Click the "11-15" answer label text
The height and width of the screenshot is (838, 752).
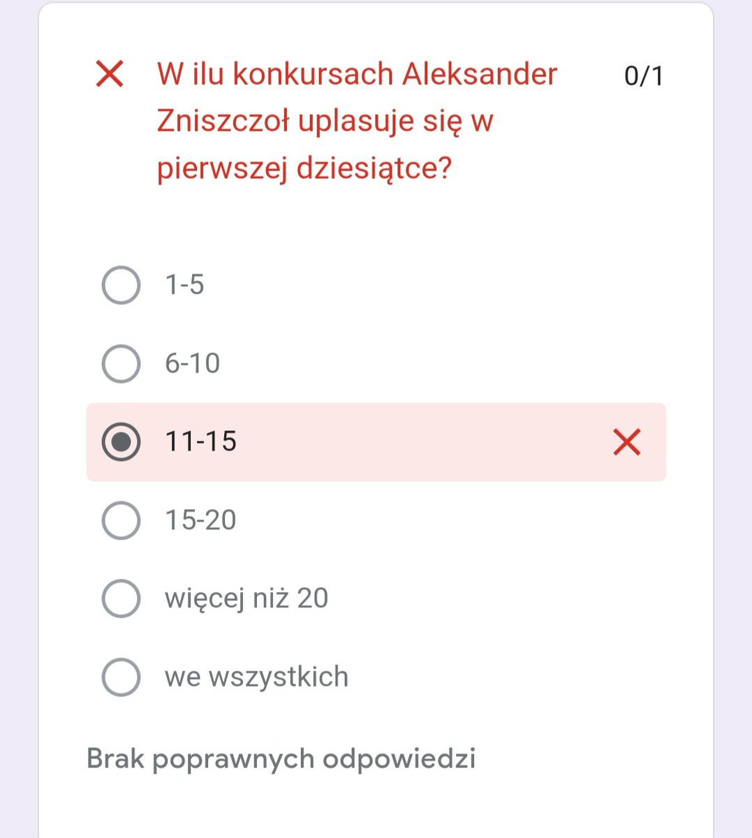click(x=200, y=442)
